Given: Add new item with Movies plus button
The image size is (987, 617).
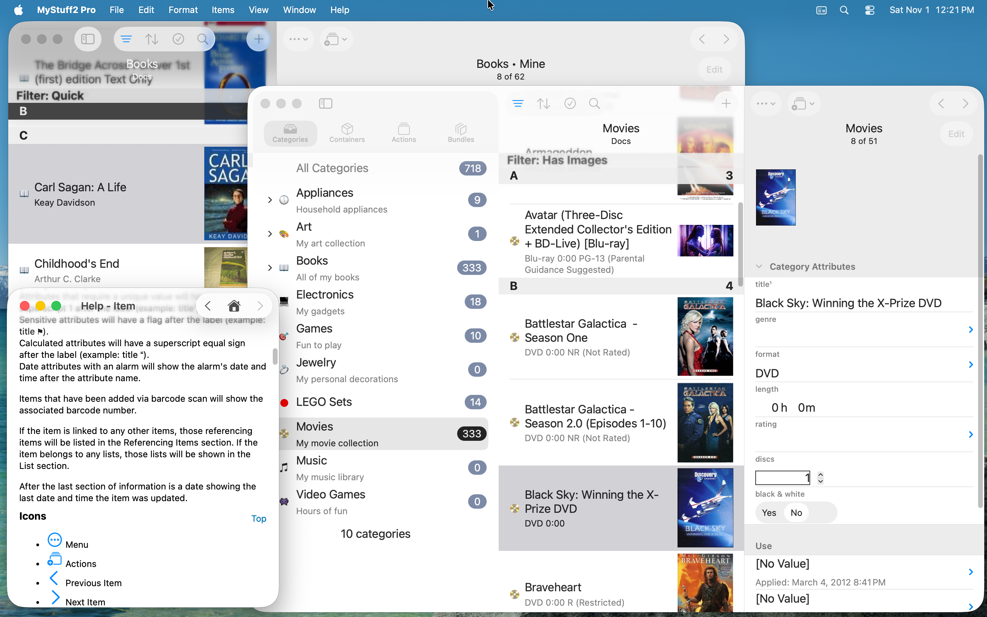Looking at the screenshot, I should [x=726, y=104].
